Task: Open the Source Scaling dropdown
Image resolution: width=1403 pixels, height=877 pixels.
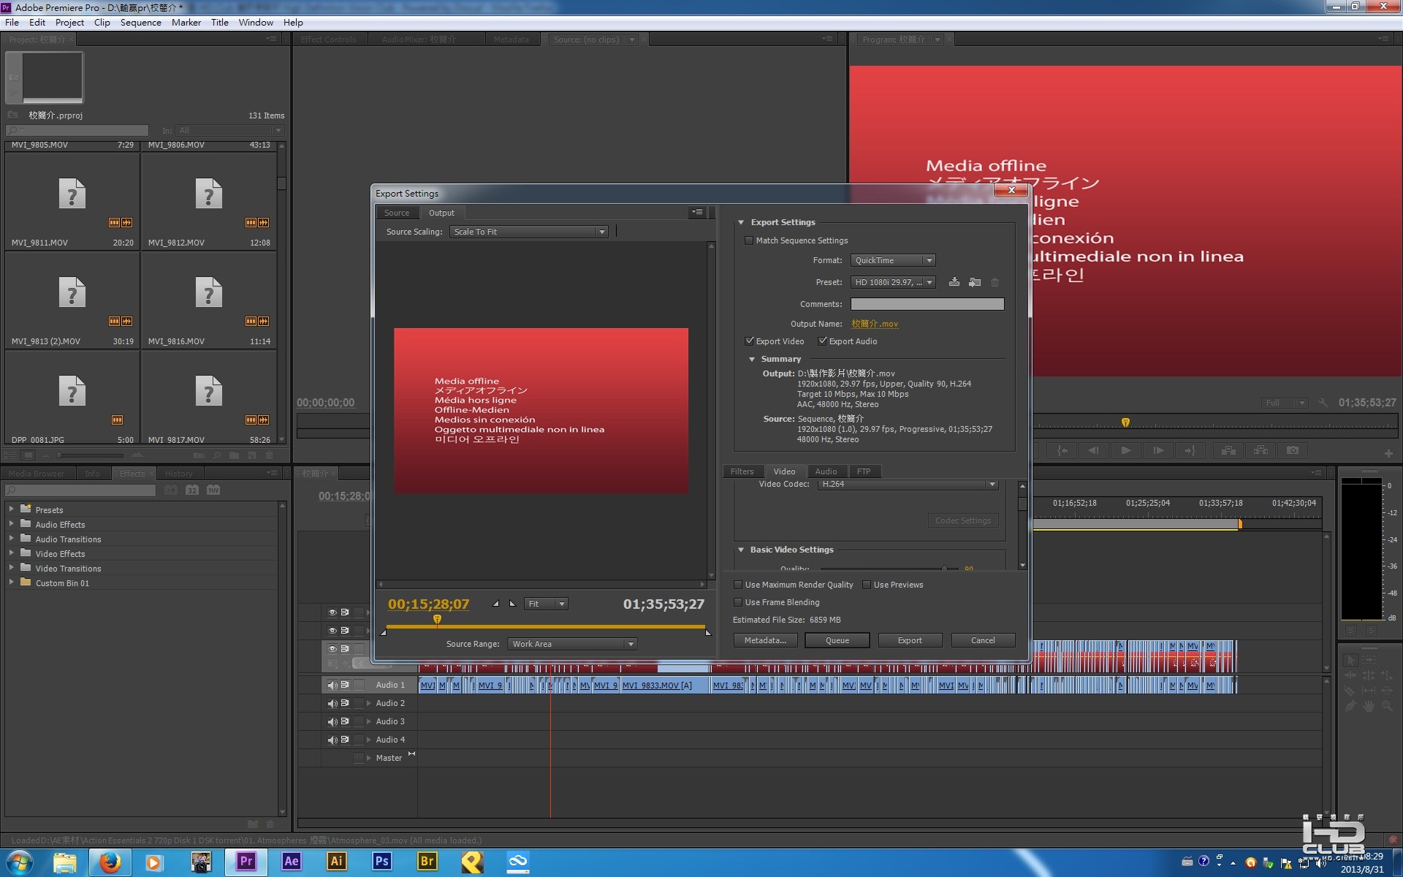Action: (529, 232)
